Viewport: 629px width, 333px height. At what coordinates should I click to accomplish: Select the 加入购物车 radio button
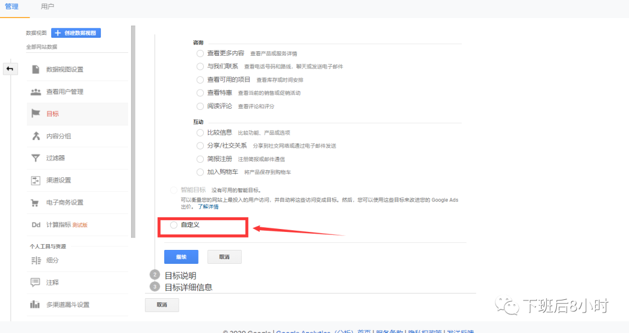pyautogui.click(x=200, y=172)
